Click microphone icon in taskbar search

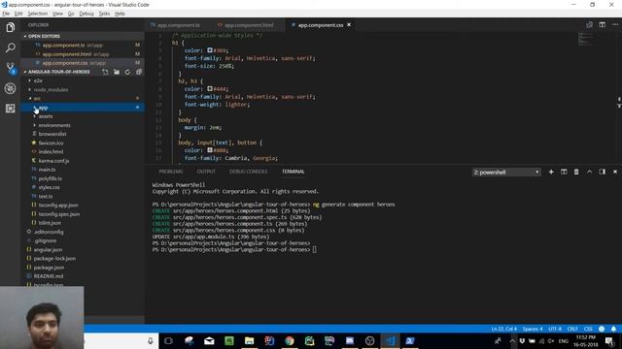[x=151, y=340]
